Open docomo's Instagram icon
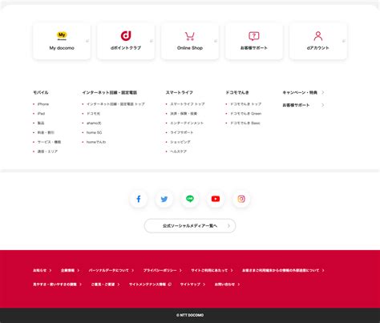The width and height of the screenshot is (380, 323). (x=241, y=199)
